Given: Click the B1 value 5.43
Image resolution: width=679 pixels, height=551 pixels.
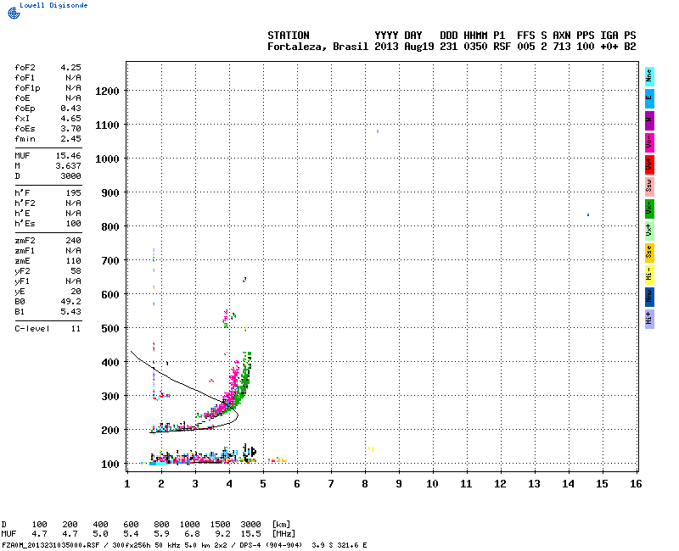Looking at the screenshot, I should [70, 312].
